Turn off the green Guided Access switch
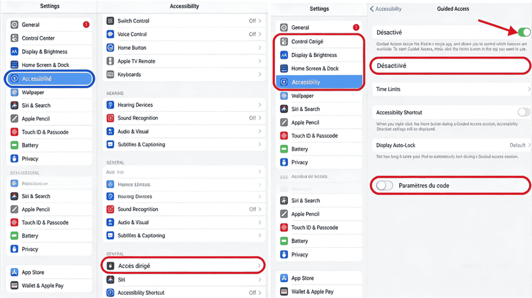Image resolution: width=532 pixels, height=298 pixels. point(524,32)
